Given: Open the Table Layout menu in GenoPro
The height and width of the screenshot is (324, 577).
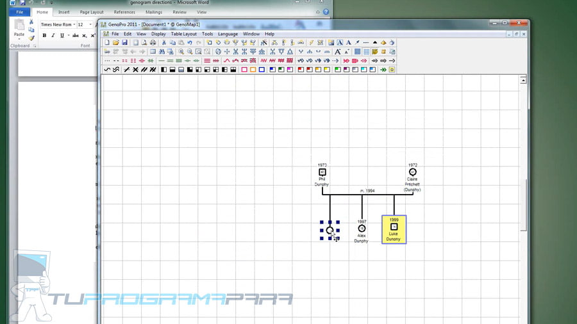Looking at the screenshot, I should pyautogui.click(x=183, y=34).
